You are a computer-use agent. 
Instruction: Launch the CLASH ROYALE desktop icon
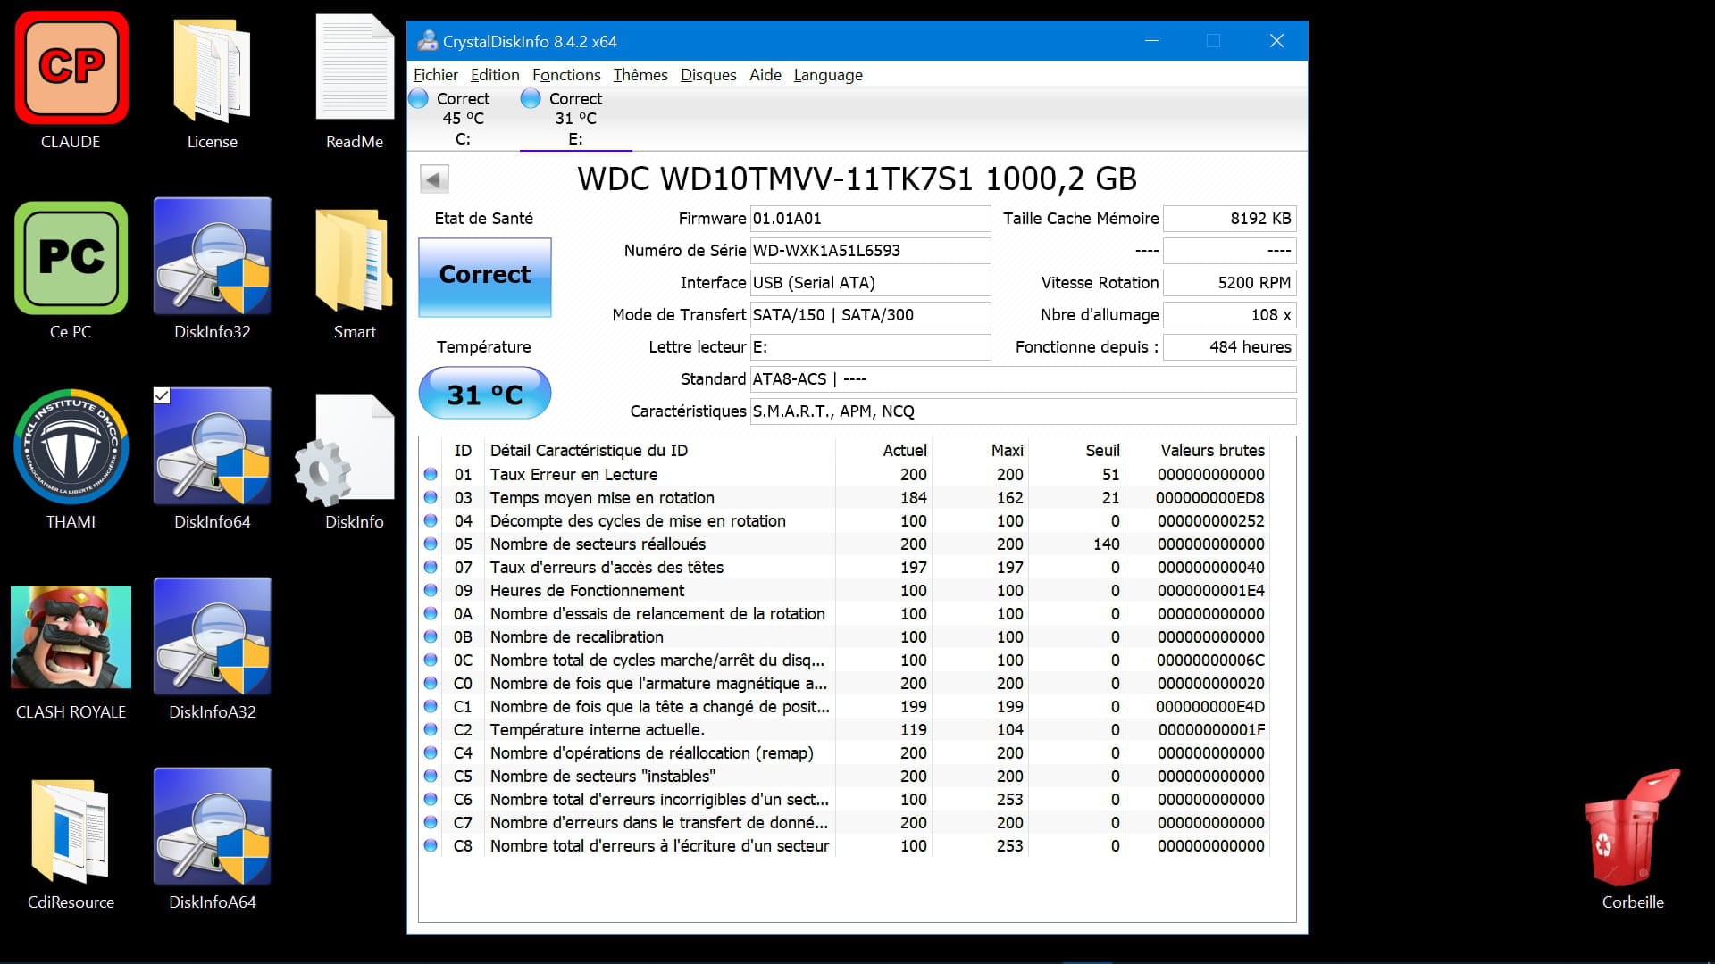coord(71,637)
